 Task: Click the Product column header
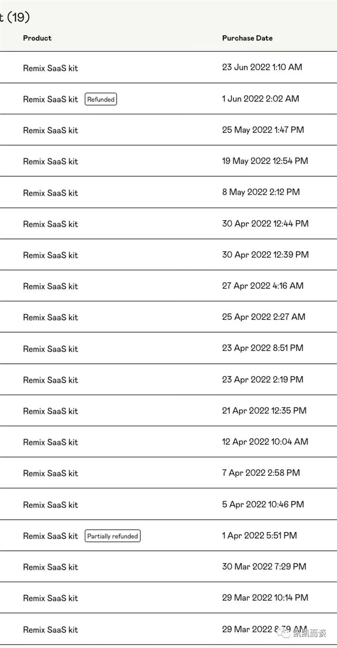coord(37,38)
